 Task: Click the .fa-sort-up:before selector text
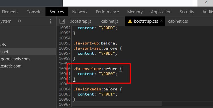[95, 43]
